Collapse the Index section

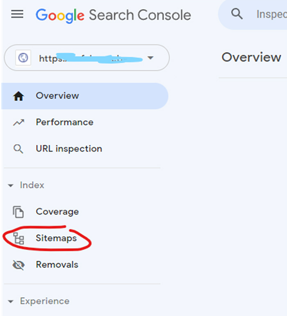click(11, 186)
